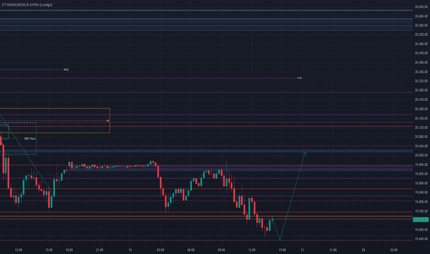Click the 15:00 label before date 21
Viewport: 430px width, 254px height.
pyautogui.click(x=282, y=250)
